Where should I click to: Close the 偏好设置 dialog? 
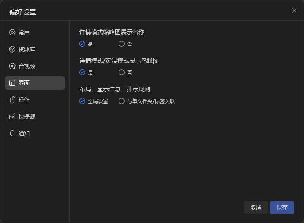click(294, 11)
